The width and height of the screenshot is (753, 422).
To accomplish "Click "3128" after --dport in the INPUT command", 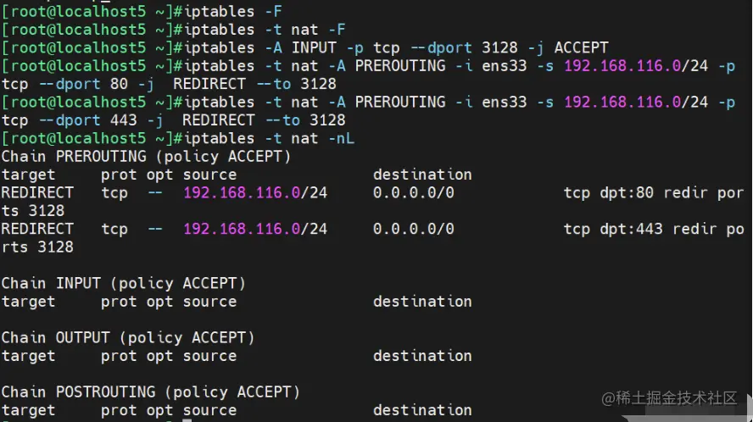I will (x=500, y=48).
